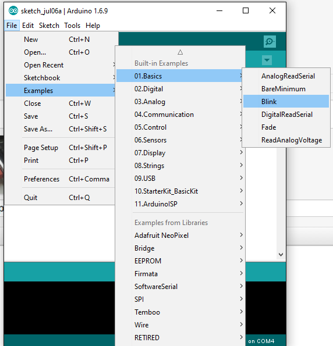Expand SPI library examples
The width and height of the screenshot is (333, 346).
(180, 299)
